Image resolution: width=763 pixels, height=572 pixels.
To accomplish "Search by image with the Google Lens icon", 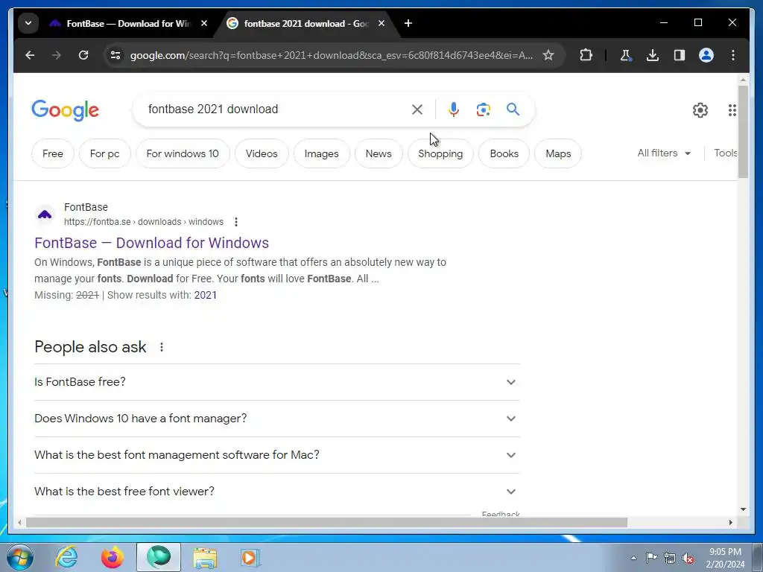I will coord(483,109).
